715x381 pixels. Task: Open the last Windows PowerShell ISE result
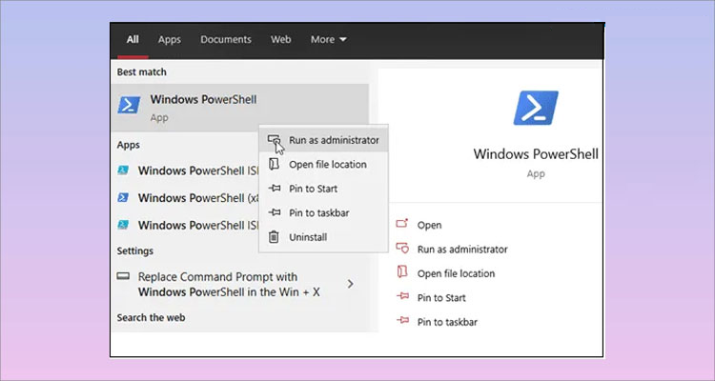click(186, 225)
